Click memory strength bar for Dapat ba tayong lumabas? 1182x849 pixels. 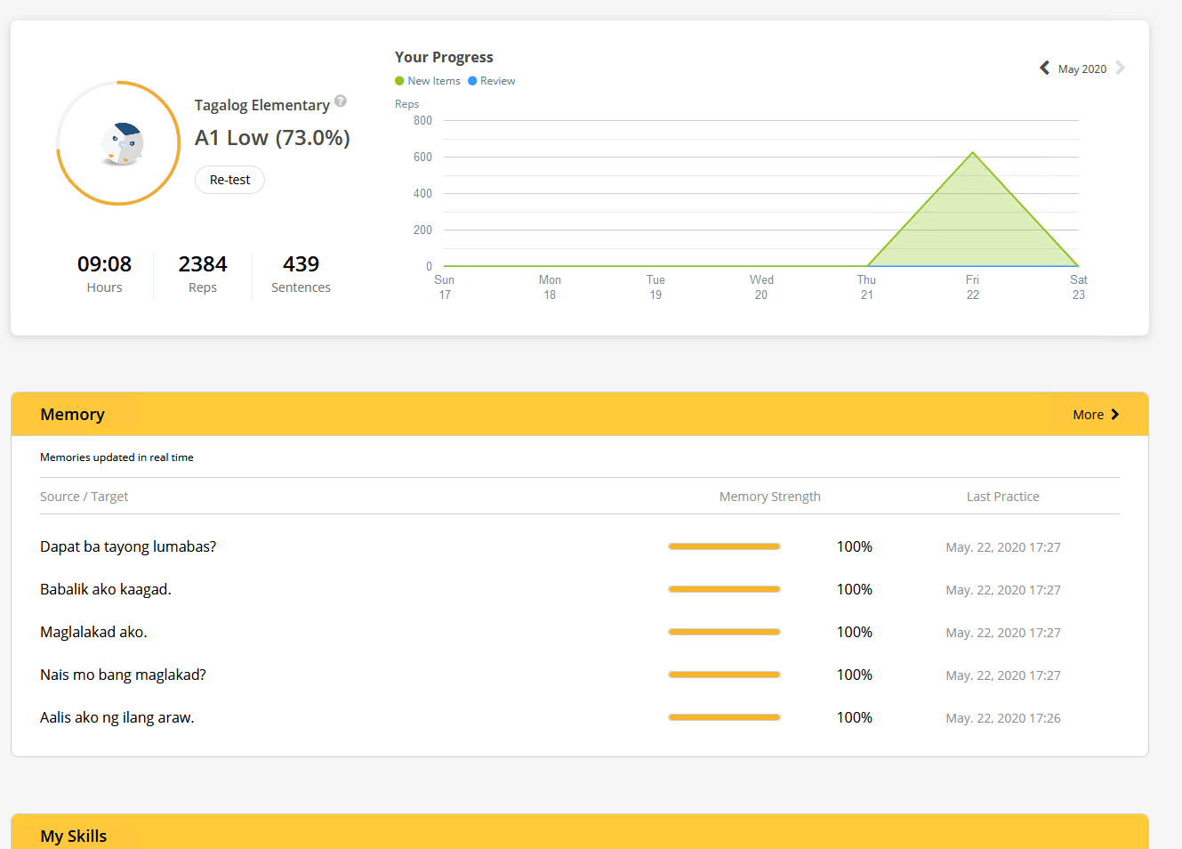[x=724, y=546]
